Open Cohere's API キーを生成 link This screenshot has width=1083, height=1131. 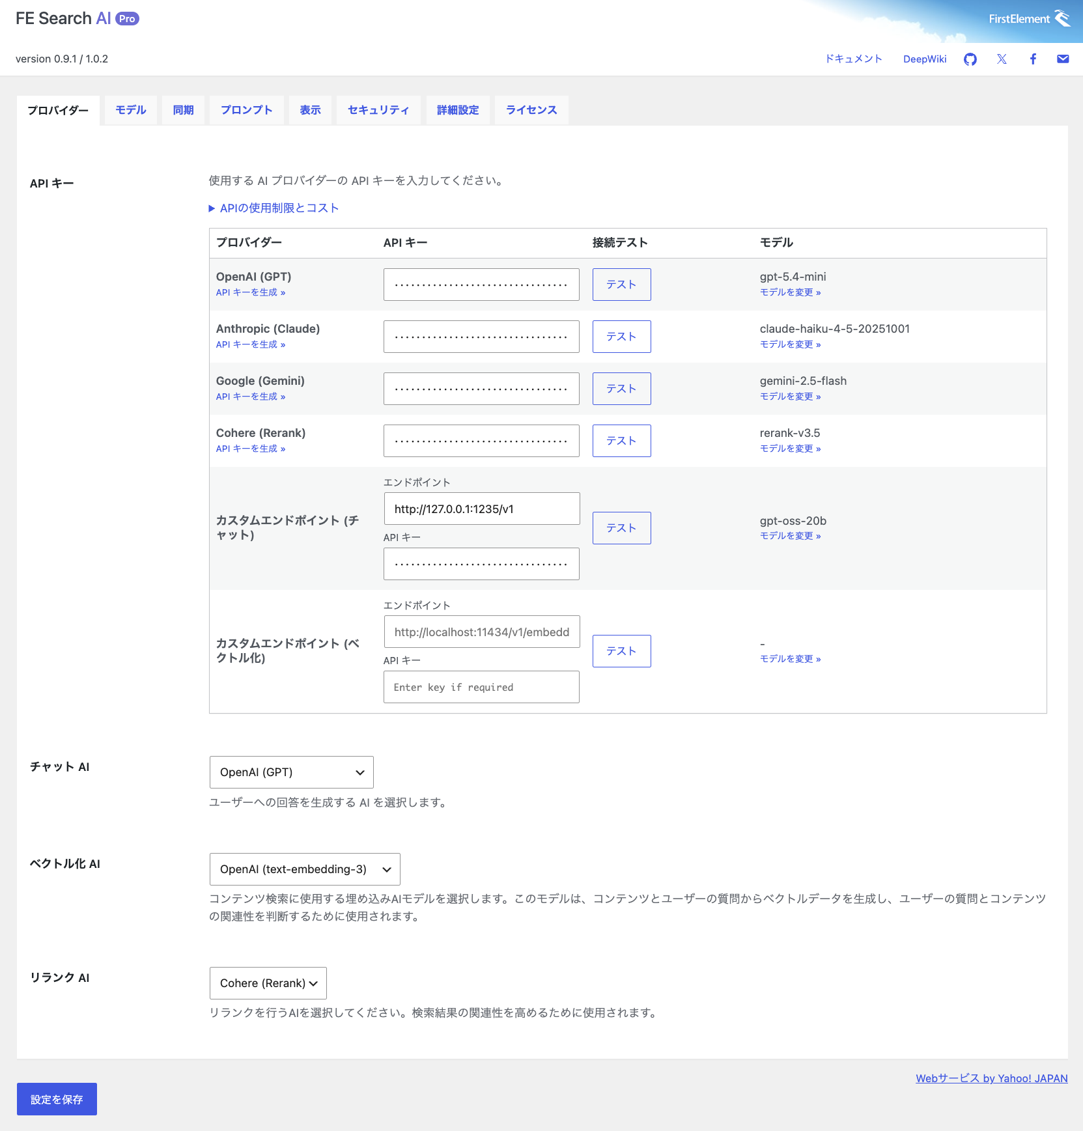(x=251, y=449)
